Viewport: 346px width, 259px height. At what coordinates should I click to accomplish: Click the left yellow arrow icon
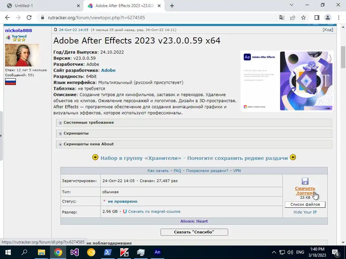tap(95, 157)
